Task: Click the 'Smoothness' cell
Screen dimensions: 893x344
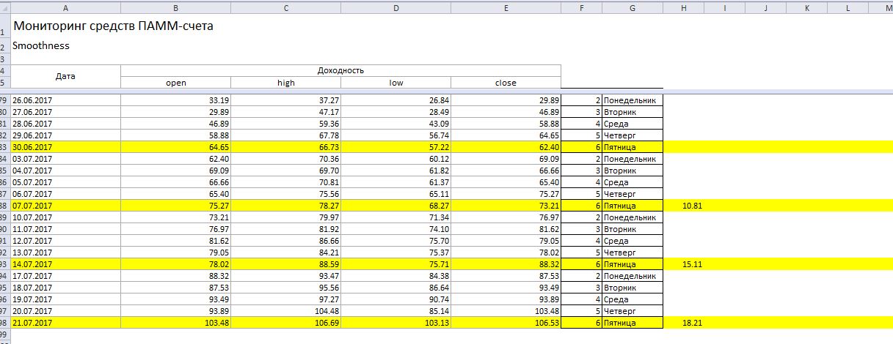Action: click(41, 45)
